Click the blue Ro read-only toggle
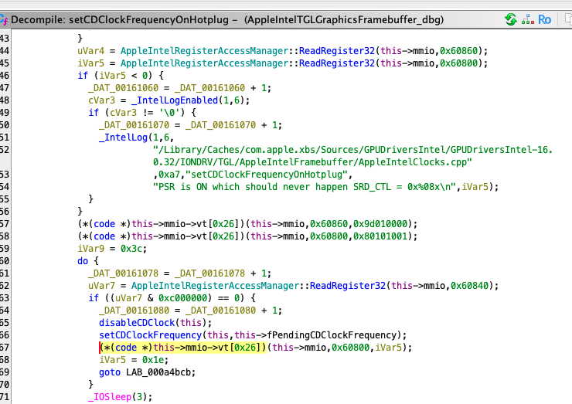 click(x=544, y=19)
